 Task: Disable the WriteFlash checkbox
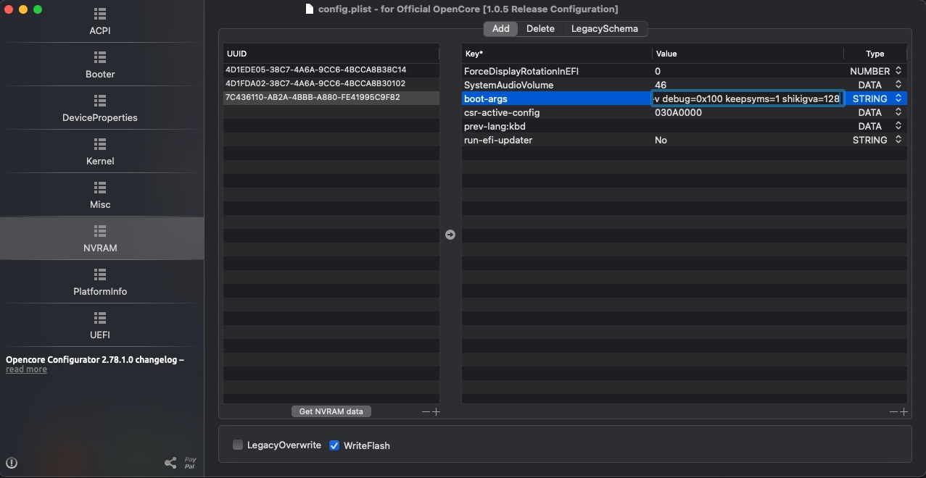tap(334, 445)
